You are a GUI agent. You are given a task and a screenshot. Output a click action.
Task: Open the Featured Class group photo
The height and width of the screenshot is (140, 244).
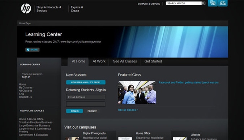[x=137, y=92]
